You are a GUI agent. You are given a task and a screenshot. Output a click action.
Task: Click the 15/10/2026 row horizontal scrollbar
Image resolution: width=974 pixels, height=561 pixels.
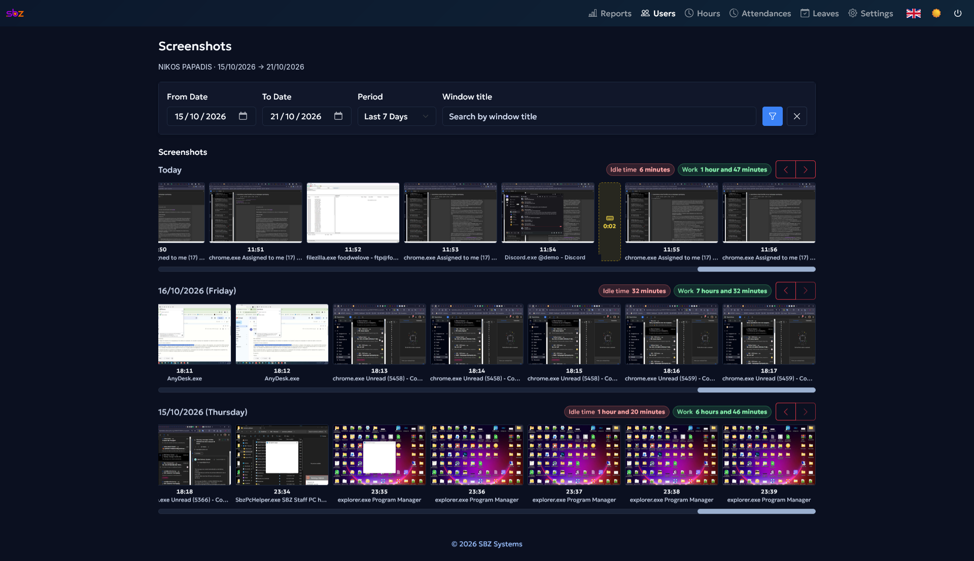[487, 511]
